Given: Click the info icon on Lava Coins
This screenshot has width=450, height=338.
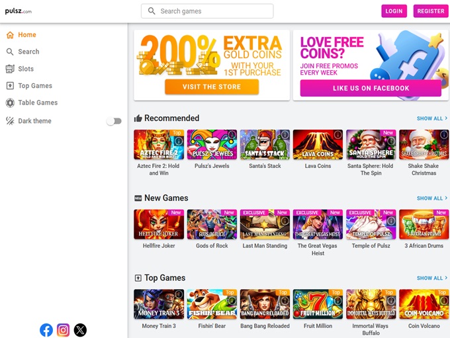Looking at the screenshot, I should pos(337,134).
